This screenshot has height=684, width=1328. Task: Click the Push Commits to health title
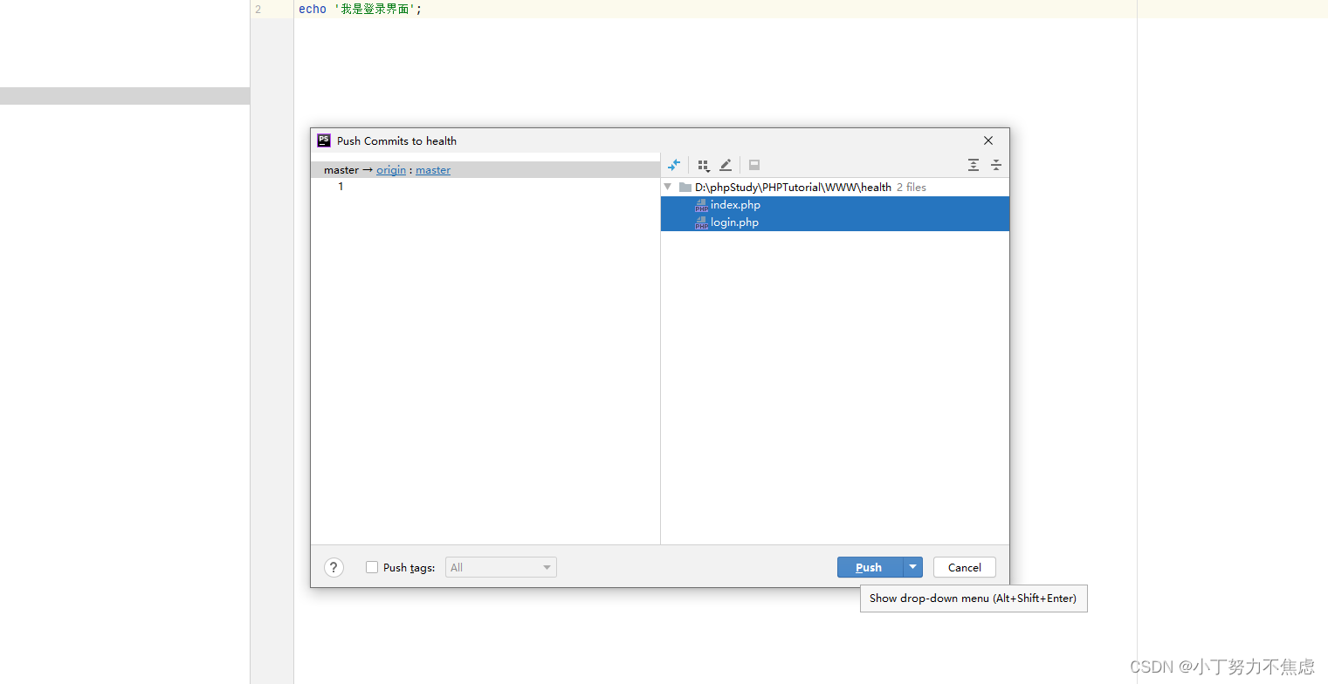[396, 140]
